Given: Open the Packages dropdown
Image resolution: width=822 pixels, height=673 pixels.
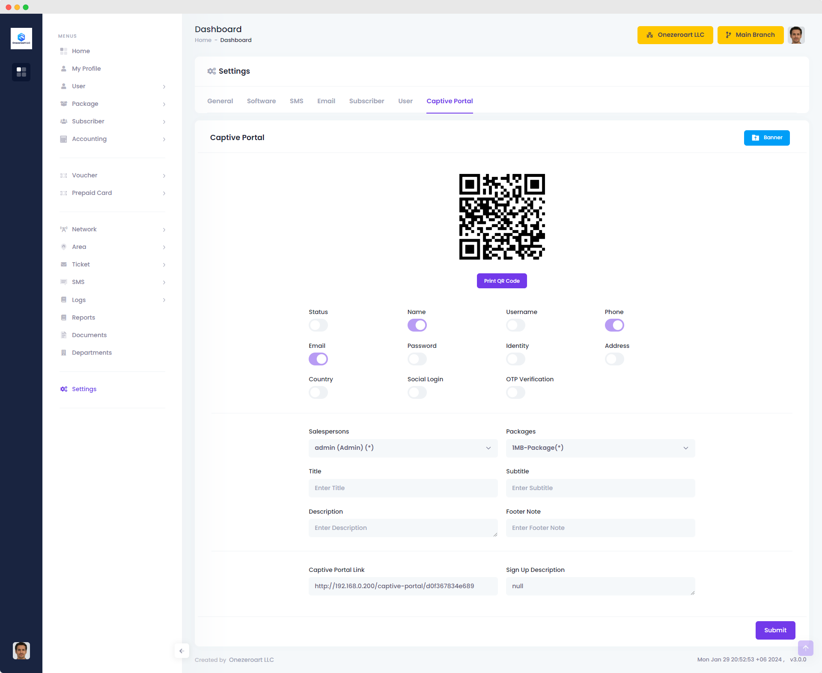Looking at the screenshot, I should [600, 448].
